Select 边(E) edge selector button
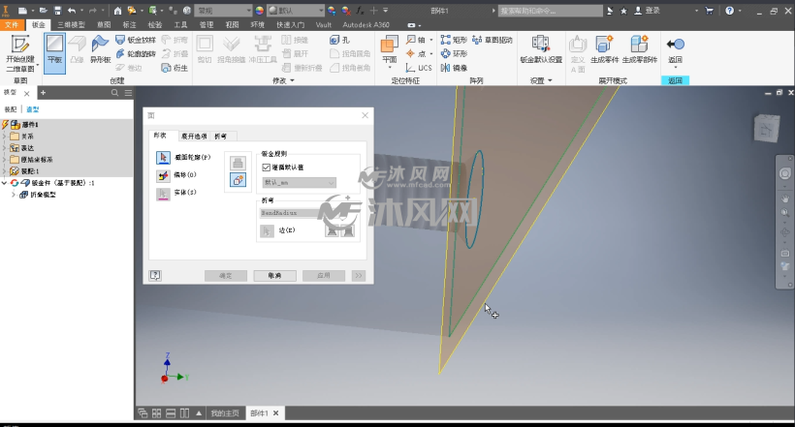795x427 pixels. point(267,231)
